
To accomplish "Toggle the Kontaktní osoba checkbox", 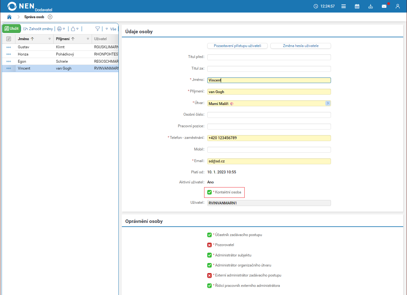I will (x=209, y=192).
